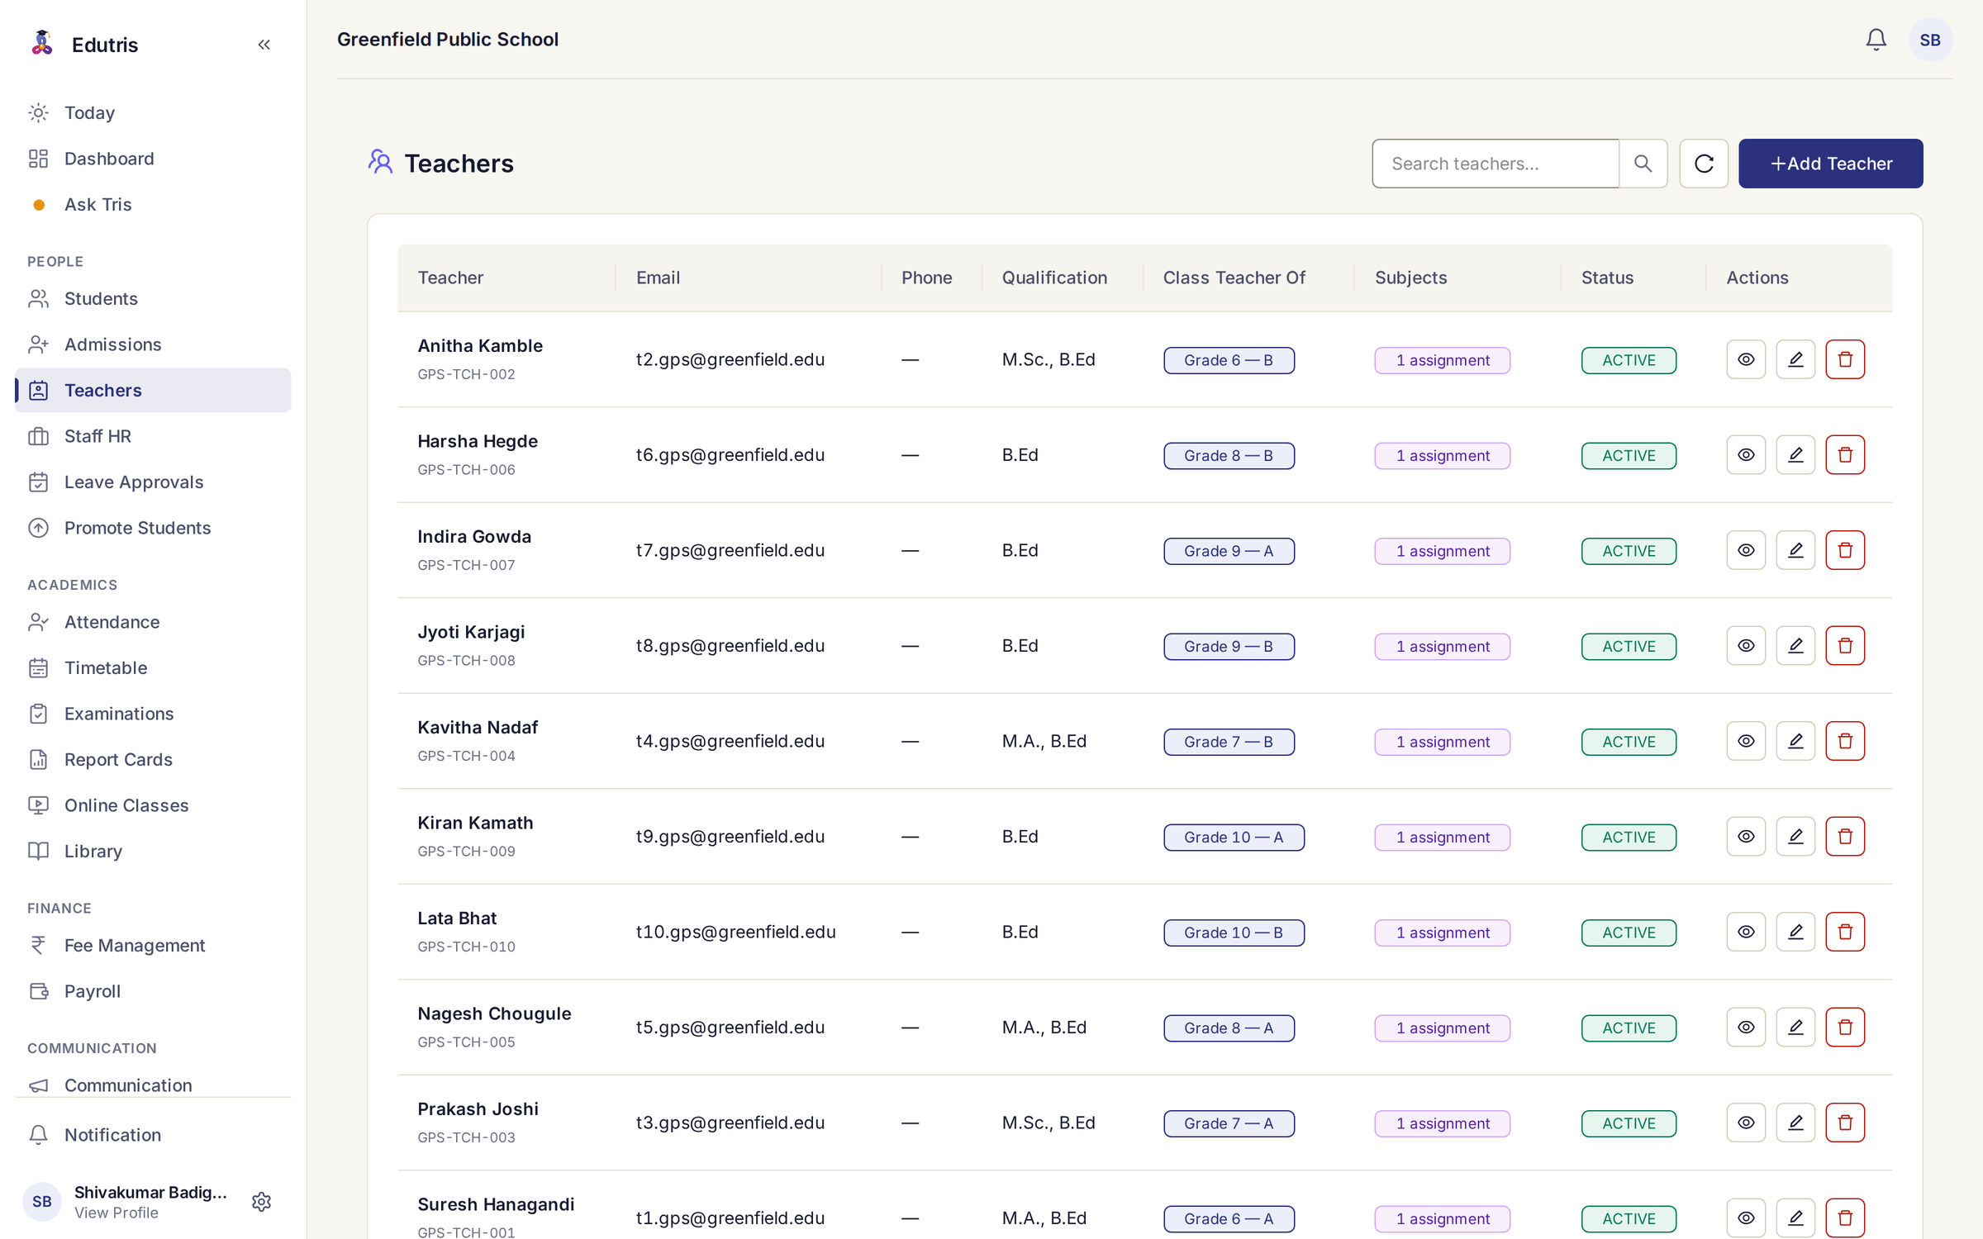Delete teacher Indira Gowda
This screenshot has width=1983, height=1239.
tap(1844, 550)
